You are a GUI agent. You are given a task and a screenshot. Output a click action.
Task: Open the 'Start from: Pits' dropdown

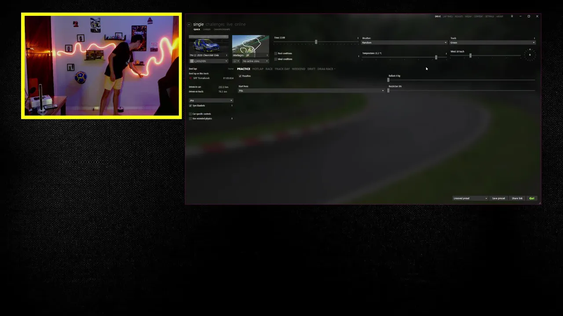[x=311, y=90]
